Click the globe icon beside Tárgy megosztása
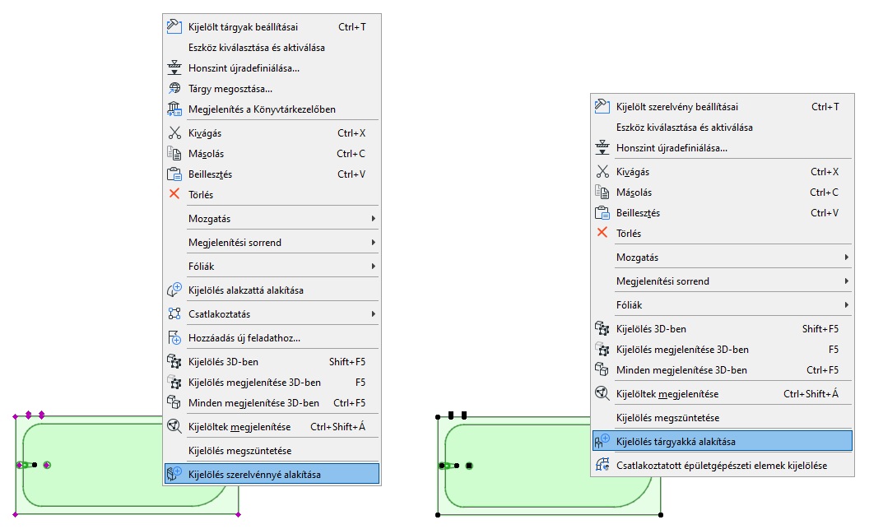Image resolution: width=869 pixels, height=529 pixels. pyautogui.click(x=174, y=88)
